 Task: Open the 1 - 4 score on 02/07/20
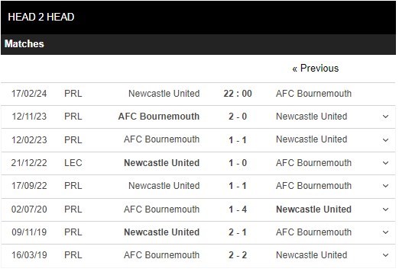(x=238, y=209)
